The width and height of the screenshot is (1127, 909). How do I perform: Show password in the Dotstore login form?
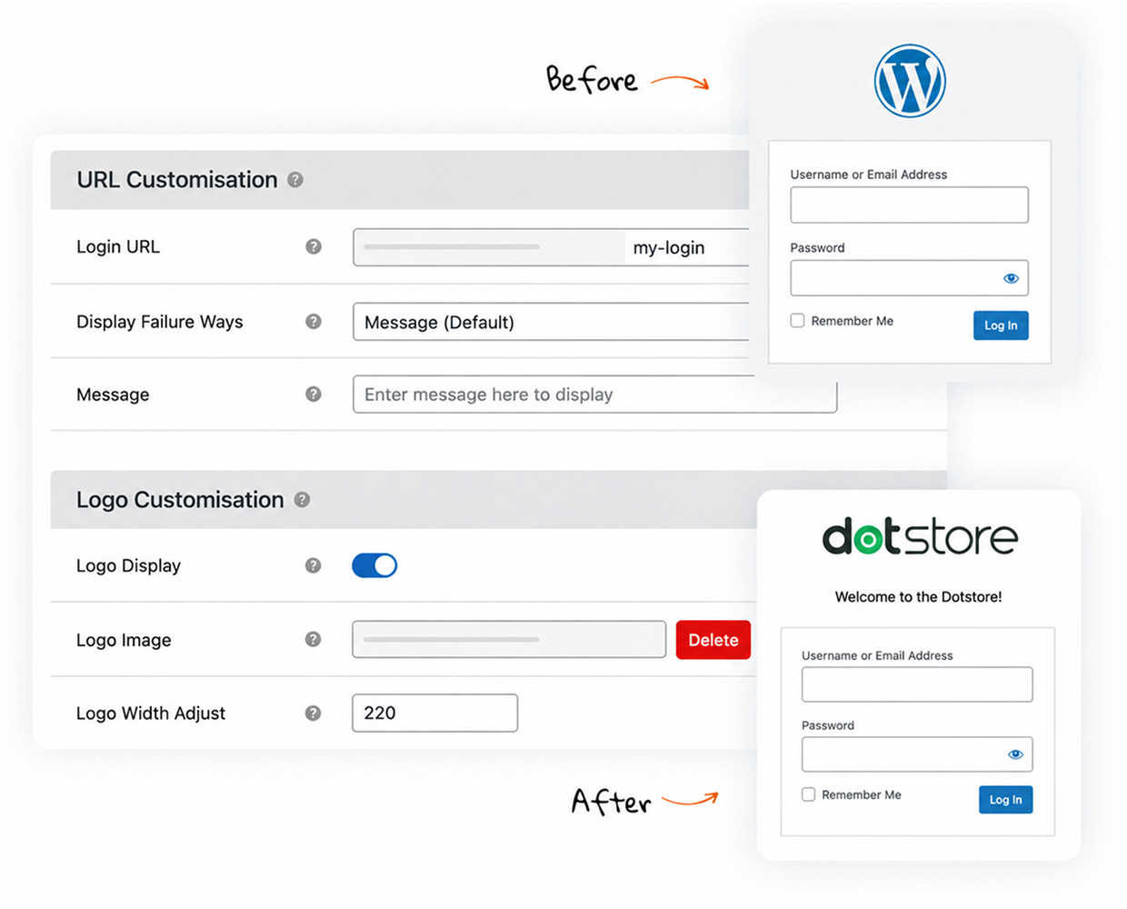click(1015, 754)
